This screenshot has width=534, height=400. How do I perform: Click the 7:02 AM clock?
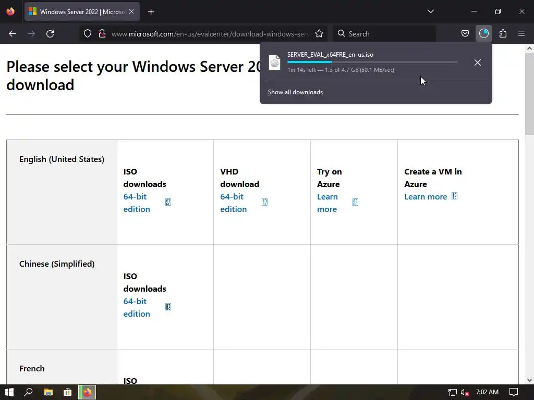coord(488,392)
